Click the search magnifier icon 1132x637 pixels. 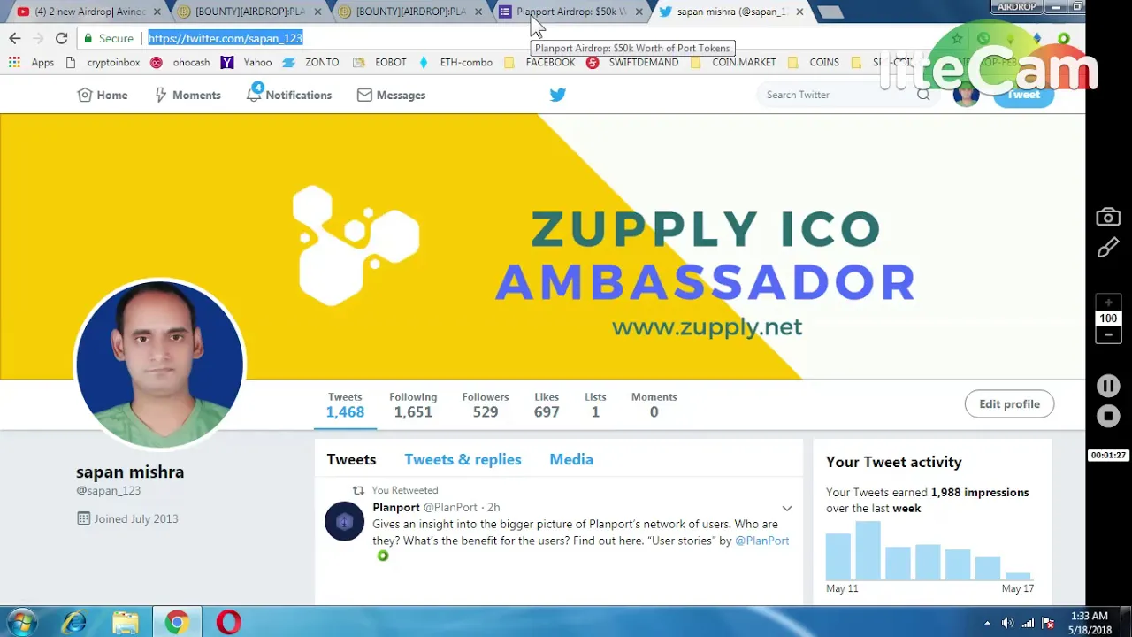pos(923,95)
